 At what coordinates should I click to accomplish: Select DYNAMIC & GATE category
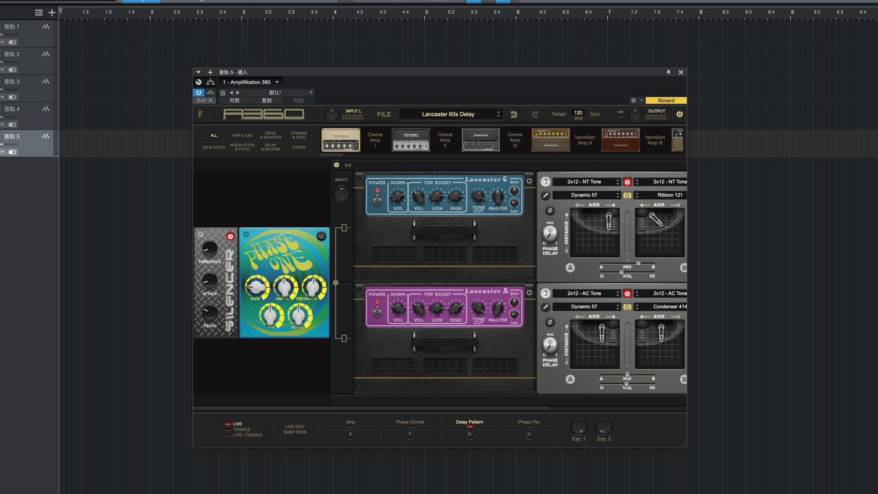click(x=299, y=135)
